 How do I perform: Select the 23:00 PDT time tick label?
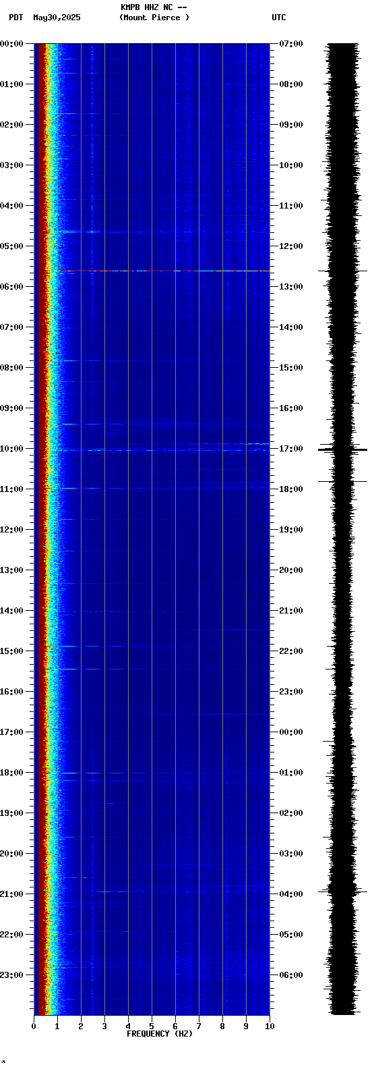click(11, 975)
